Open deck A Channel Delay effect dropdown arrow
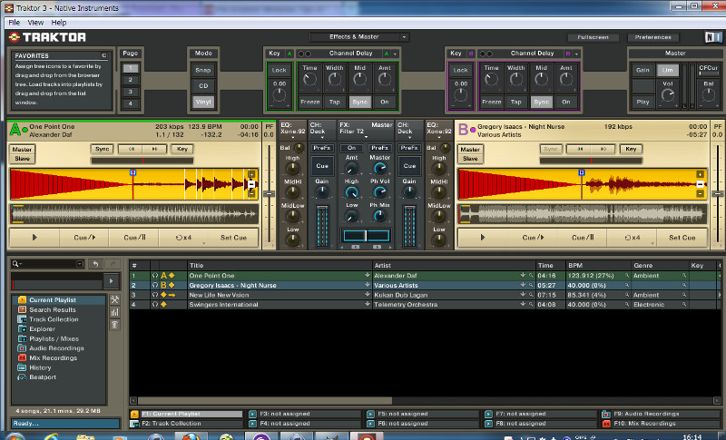 coord(395,54)
